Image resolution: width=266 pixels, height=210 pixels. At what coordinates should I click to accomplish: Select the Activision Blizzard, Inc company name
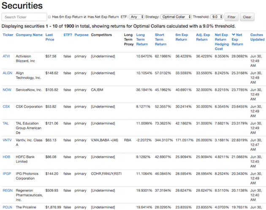[x=25, y=58]
